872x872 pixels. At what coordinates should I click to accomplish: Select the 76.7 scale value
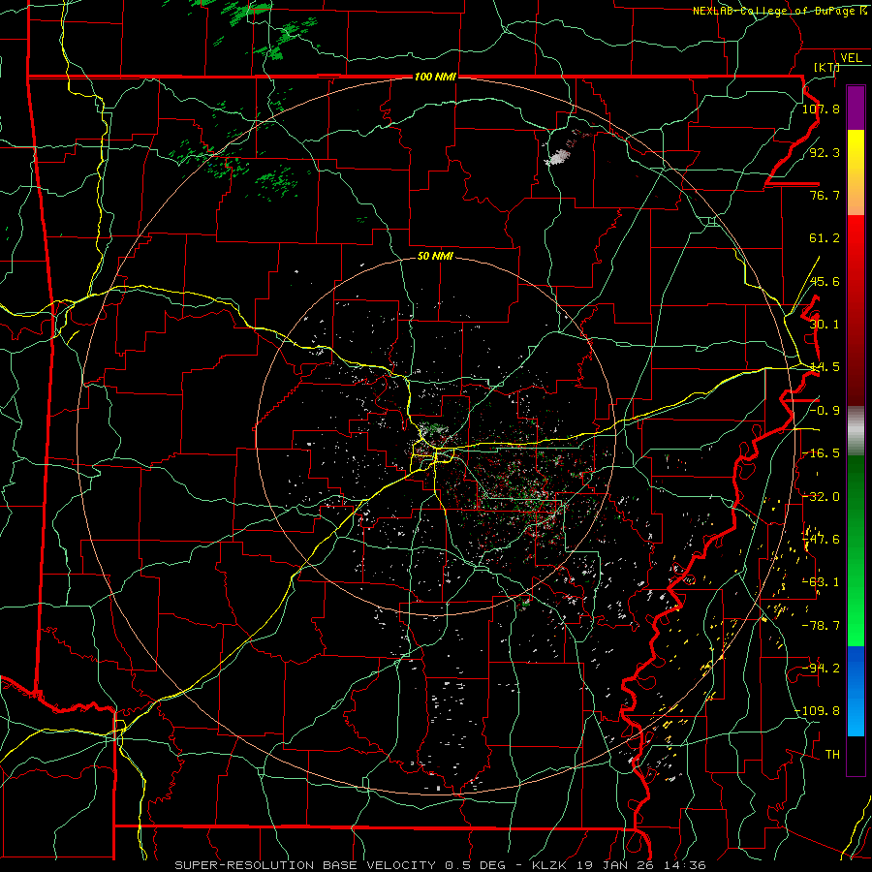pos(825,195)
